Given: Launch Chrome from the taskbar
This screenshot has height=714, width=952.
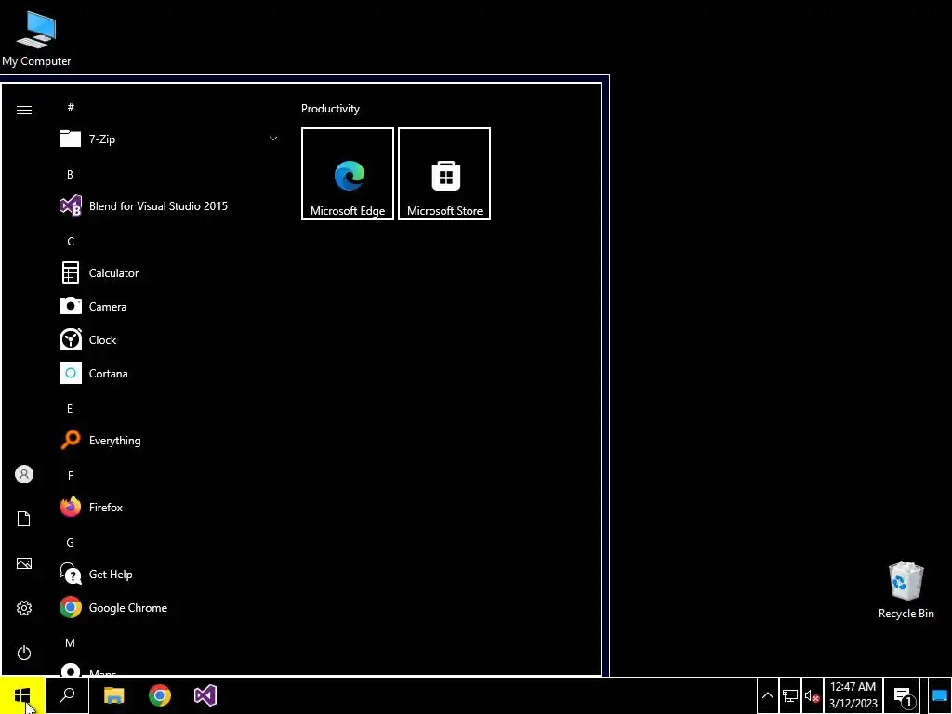Looking at the screenshot, I should coord(160,695).
